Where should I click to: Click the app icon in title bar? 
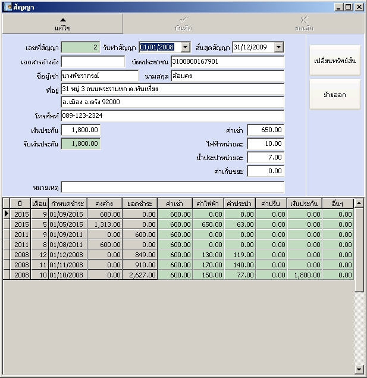8,7
